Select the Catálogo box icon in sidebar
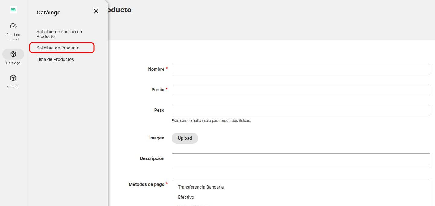 pos(13,54)
